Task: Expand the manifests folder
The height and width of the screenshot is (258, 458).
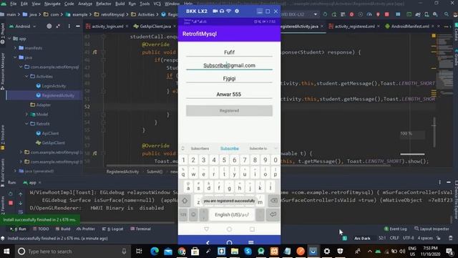Action: (15, 48)
